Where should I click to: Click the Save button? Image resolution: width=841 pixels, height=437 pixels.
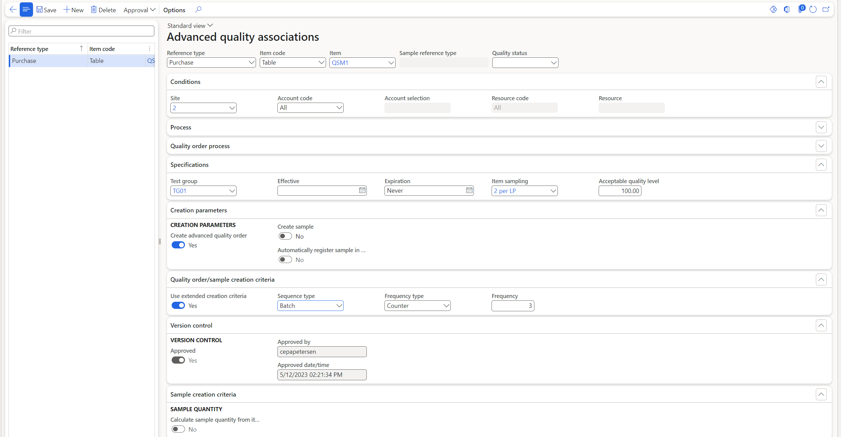pyautogui.click(x=46, y=10)
